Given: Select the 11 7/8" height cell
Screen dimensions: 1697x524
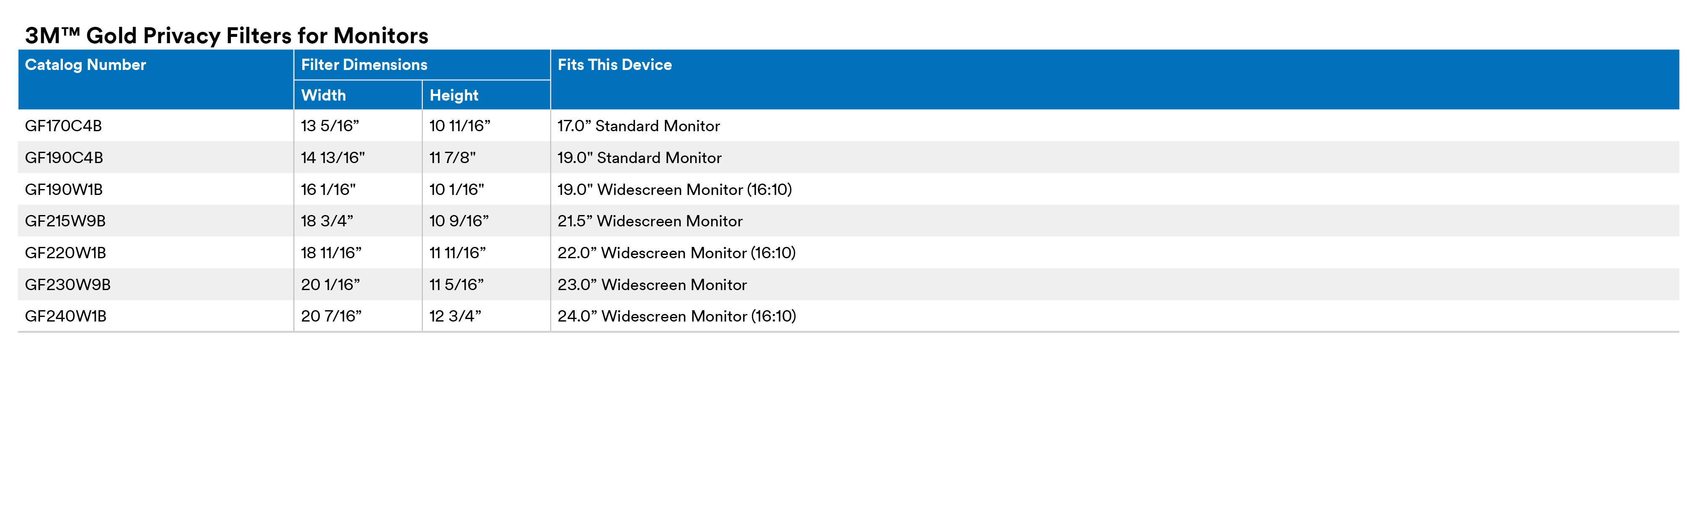Looking at the screenshot, I should pos(453,158).
